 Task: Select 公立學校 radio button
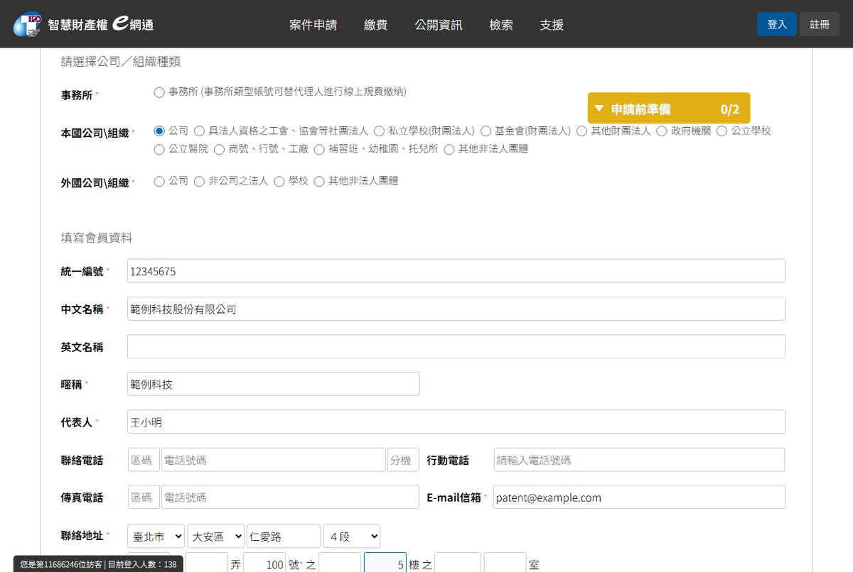coord(721,131)
